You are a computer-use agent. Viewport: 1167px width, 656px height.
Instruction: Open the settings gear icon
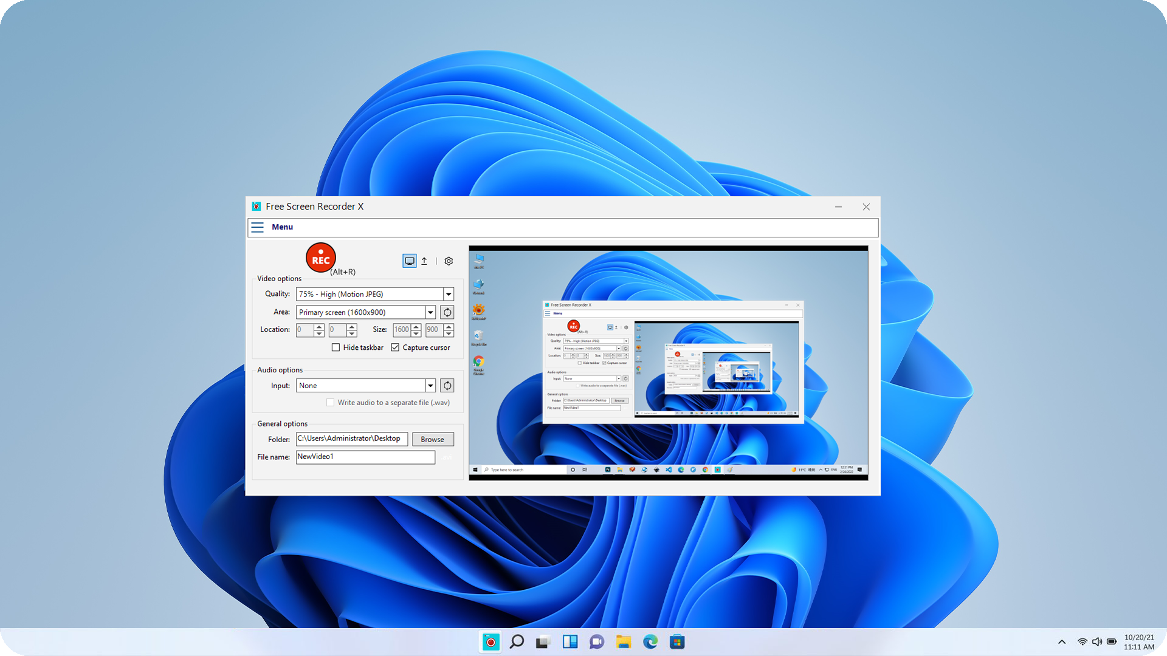coord(449,261)
